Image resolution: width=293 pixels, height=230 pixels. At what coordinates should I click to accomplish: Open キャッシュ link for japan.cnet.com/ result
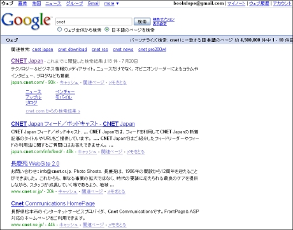69,83
